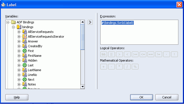Image resolution: width=184 pixels, height=104 pixels.
Task: Click the multiply (*) operator button
Action: click(x=119, y=67)
